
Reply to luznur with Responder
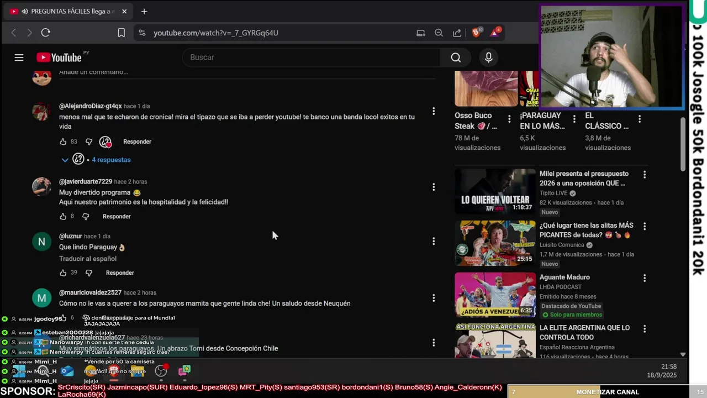(120, 273)
